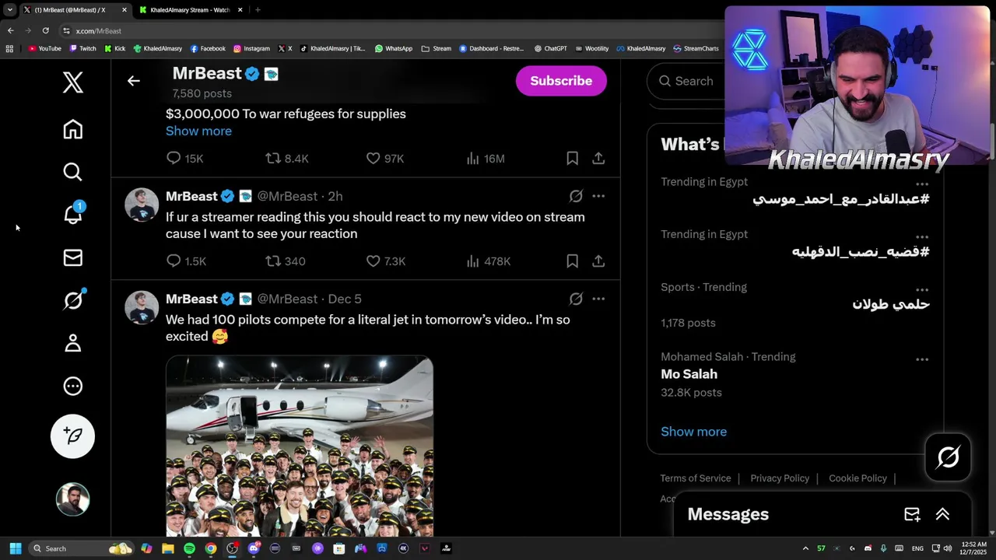The height and width of the screenshot is (560, 996).
Task: Open the Explore search icon in sidebar
Action: coord(73,172)
